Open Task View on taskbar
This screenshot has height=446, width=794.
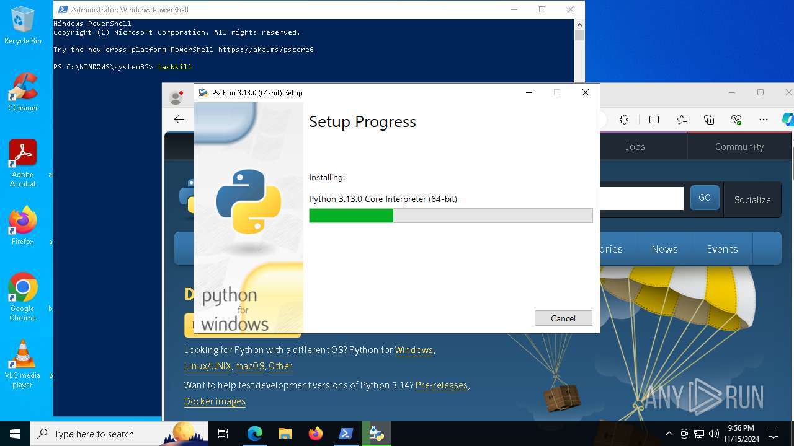click(223, 434)
